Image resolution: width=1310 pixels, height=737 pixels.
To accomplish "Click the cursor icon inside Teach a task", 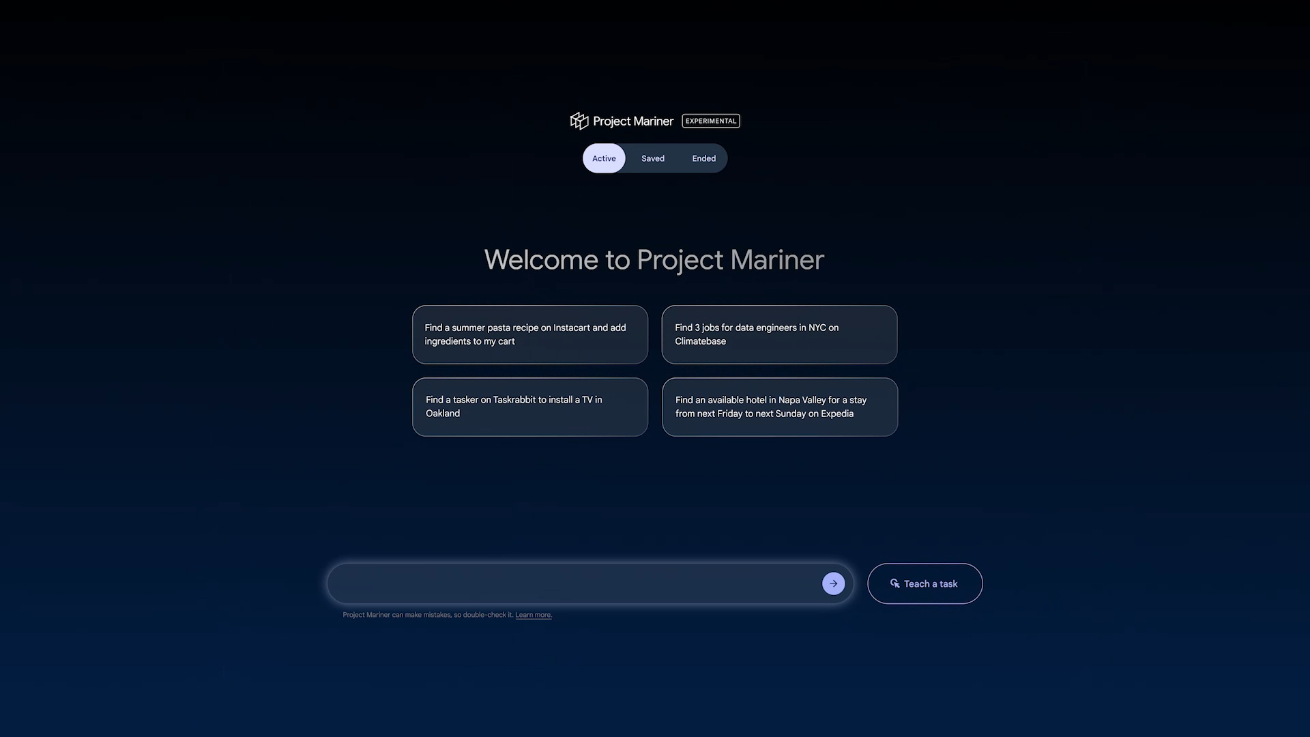I will click(x=894, y=583).
